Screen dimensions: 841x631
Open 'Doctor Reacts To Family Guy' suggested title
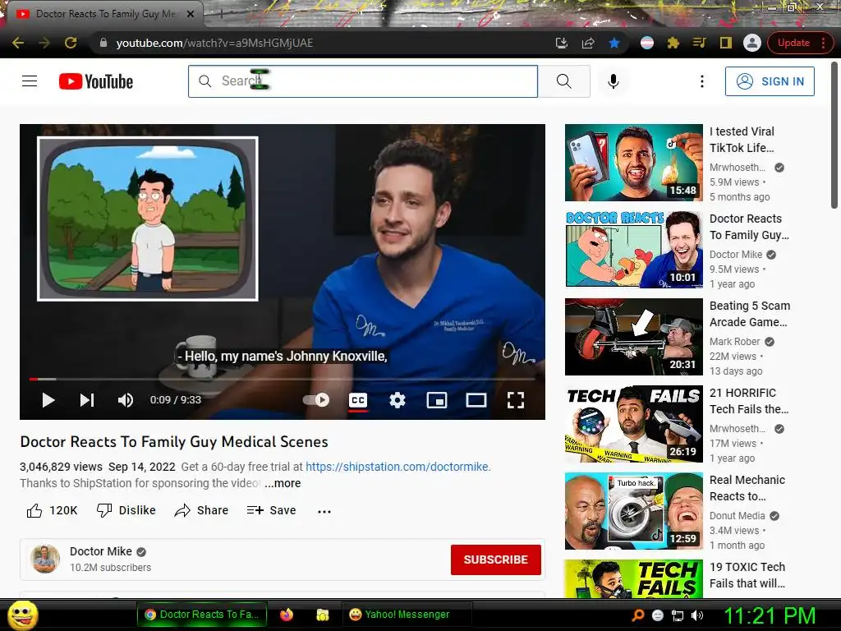(x=749, y=227)
